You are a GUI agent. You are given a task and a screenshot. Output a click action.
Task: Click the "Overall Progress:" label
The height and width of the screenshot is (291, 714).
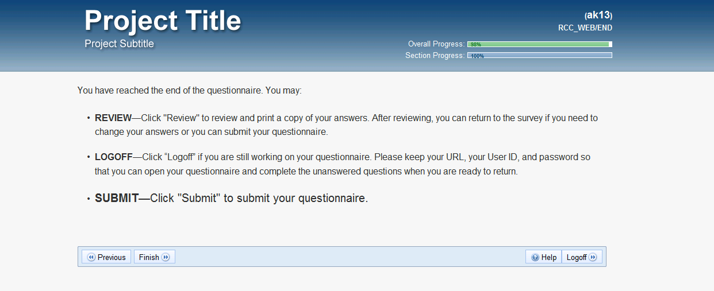pyautogui.click(x=436, y=44)
